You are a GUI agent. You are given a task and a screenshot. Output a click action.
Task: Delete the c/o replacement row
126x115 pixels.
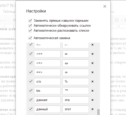(92, 82)
